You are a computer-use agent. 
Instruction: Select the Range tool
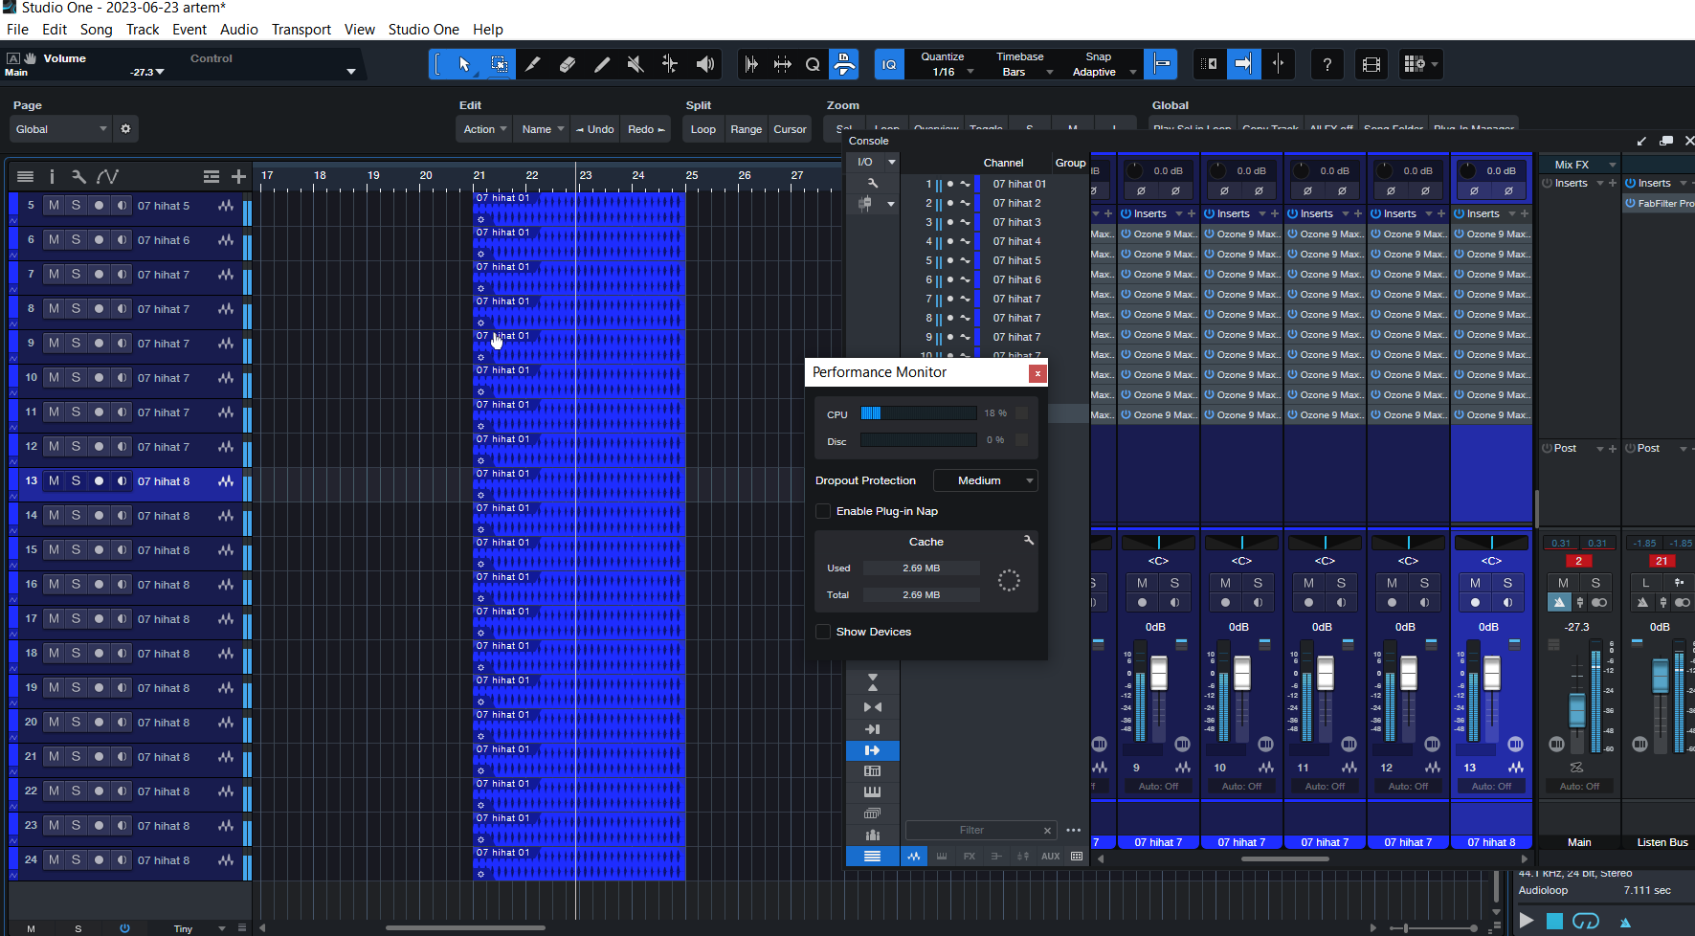pos(499,64)
